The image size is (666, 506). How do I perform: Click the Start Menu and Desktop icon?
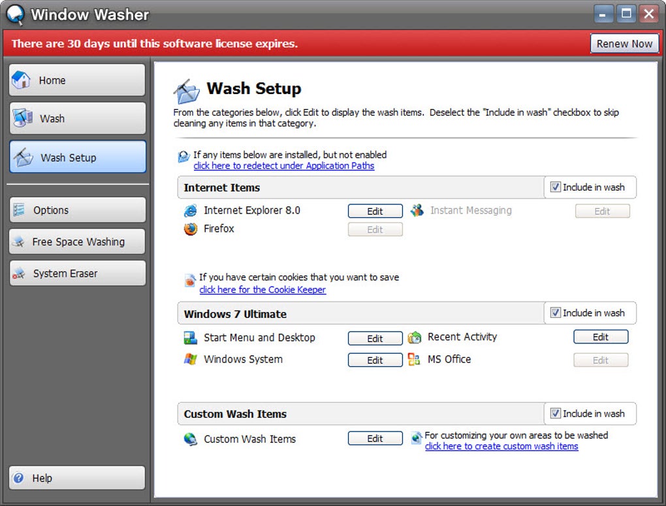(190, 338)
